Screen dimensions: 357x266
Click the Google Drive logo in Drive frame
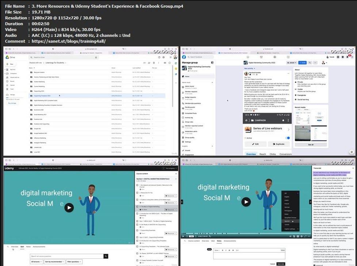(7, 57)
